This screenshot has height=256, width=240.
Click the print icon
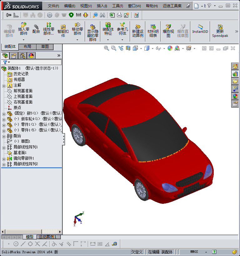click(x=119, y=15)
